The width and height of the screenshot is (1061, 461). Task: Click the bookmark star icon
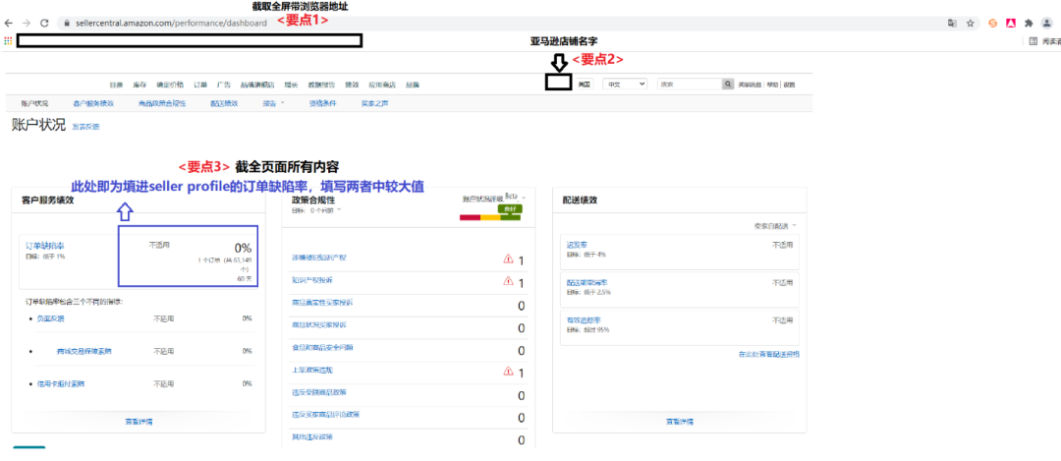pos(971,22)
